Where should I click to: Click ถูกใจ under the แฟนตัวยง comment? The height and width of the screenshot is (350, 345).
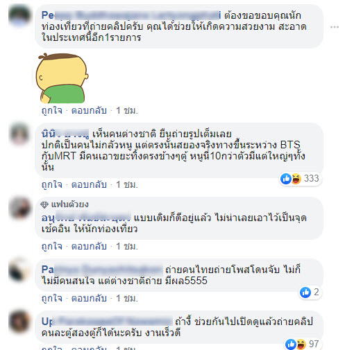pyautogui.click(x=52, y=246)
